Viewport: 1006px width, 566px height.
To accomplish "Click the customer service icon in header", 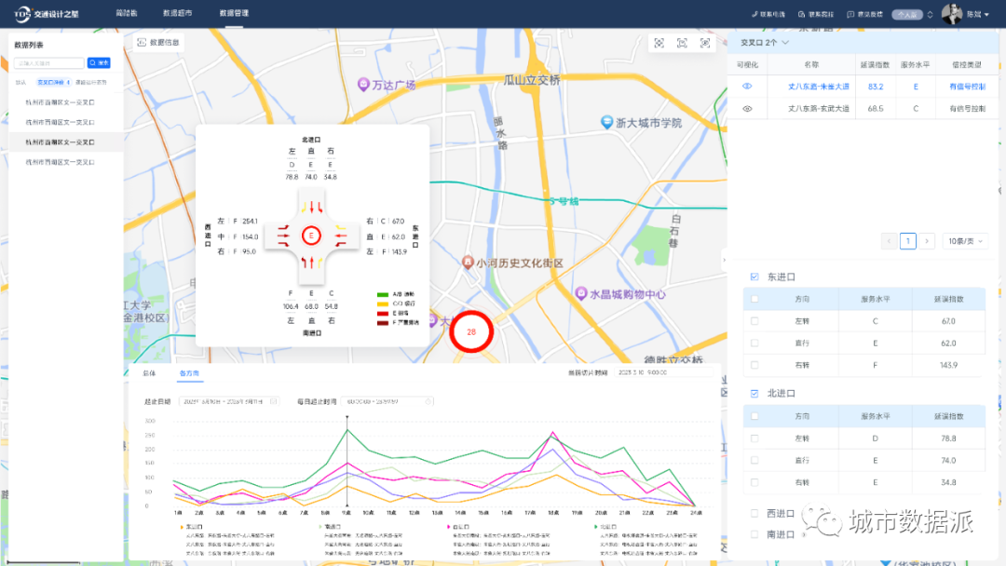I will 801,14.
